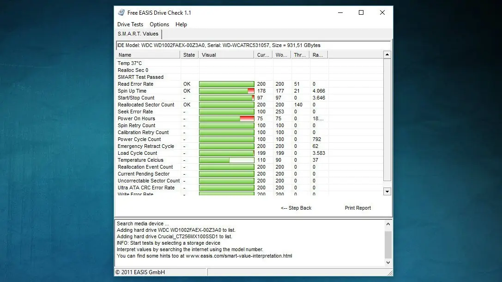Open the Options menu
This screenshot has width=502, height=282.
159,24
